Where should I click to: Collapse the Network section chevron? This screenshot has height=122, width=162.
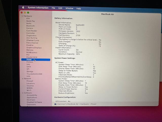coord(23,79)
